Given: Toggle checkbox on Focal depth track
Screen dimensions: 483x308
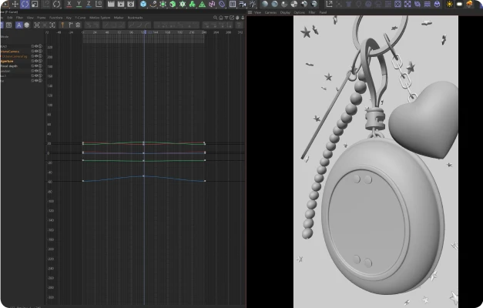Looking at the screenshot, I should (32, 66).
